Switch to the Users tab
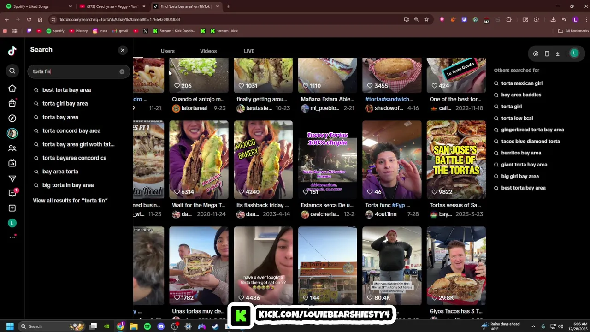The image size is (590, 332). tap(167, 51)
